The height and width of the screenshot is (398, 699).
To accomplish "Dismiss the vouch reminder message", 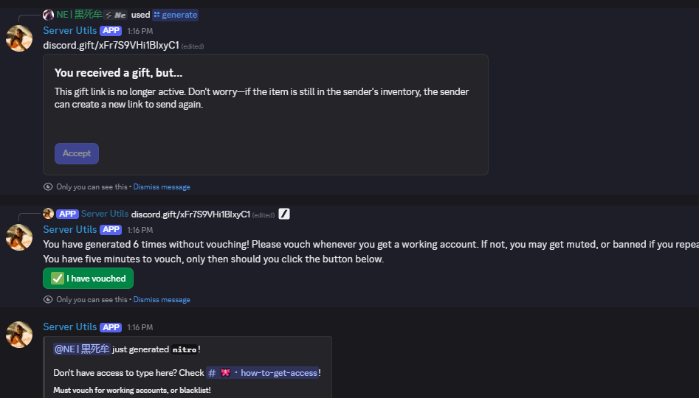I will coord(162,300).
